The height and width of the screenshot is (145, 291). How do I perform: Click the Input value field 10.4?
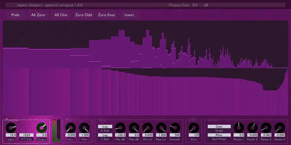11,135
